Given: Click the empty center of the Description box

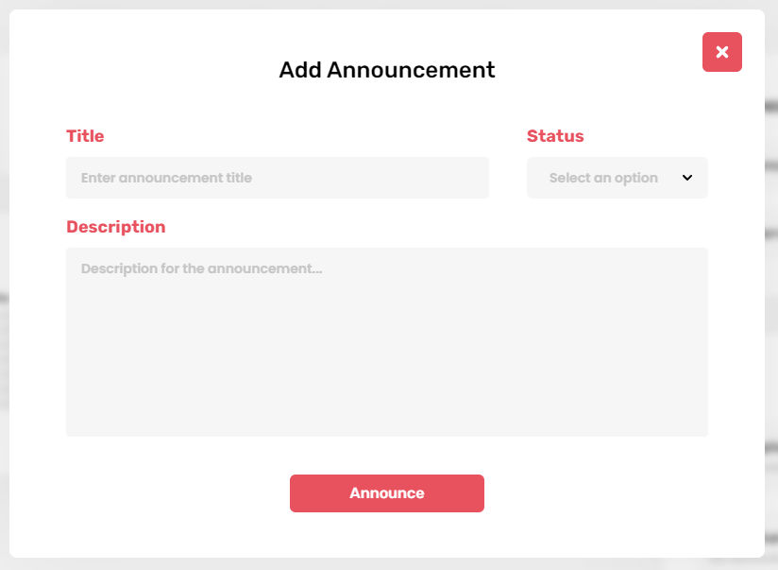Looking at the screenshot, I should pos(387,352).
